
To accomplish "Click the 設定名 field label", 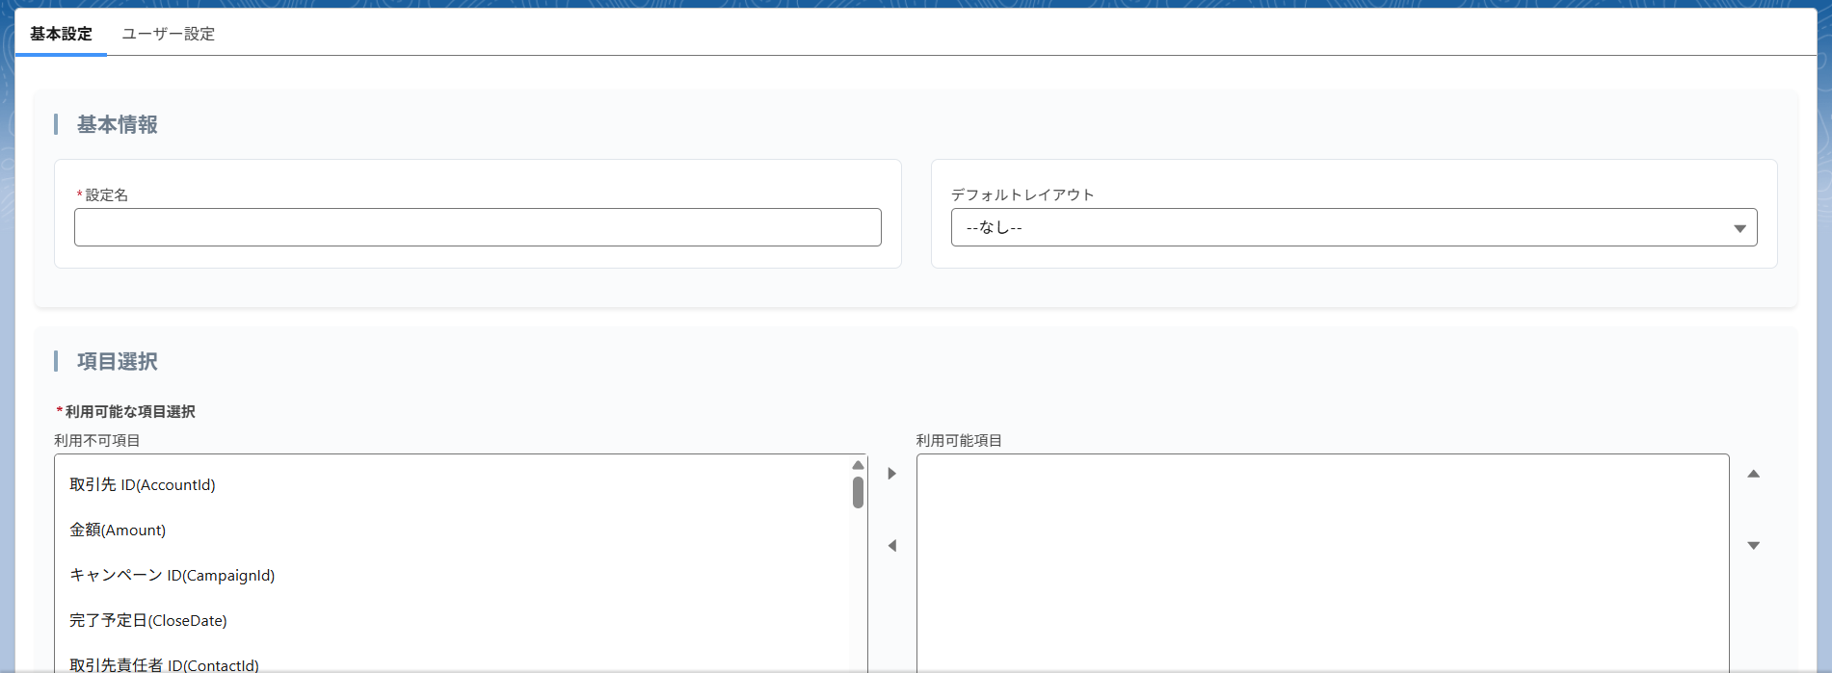I will point(106,195).
